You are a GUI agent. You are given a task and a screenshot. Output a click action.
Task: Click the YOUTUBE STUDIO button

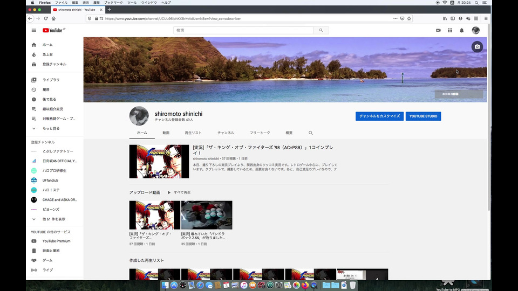pos(423,116)
